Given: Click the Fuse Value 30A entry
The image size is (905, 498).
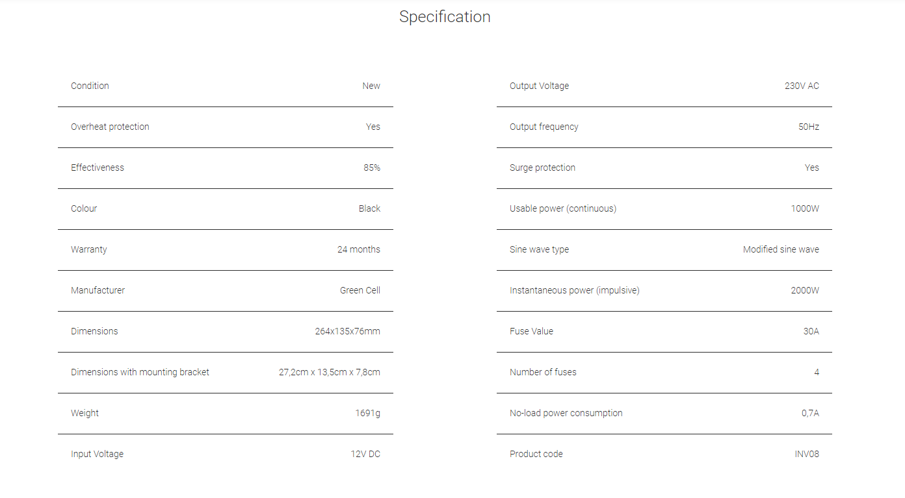Looking at the screenshot, I should 811,331.
